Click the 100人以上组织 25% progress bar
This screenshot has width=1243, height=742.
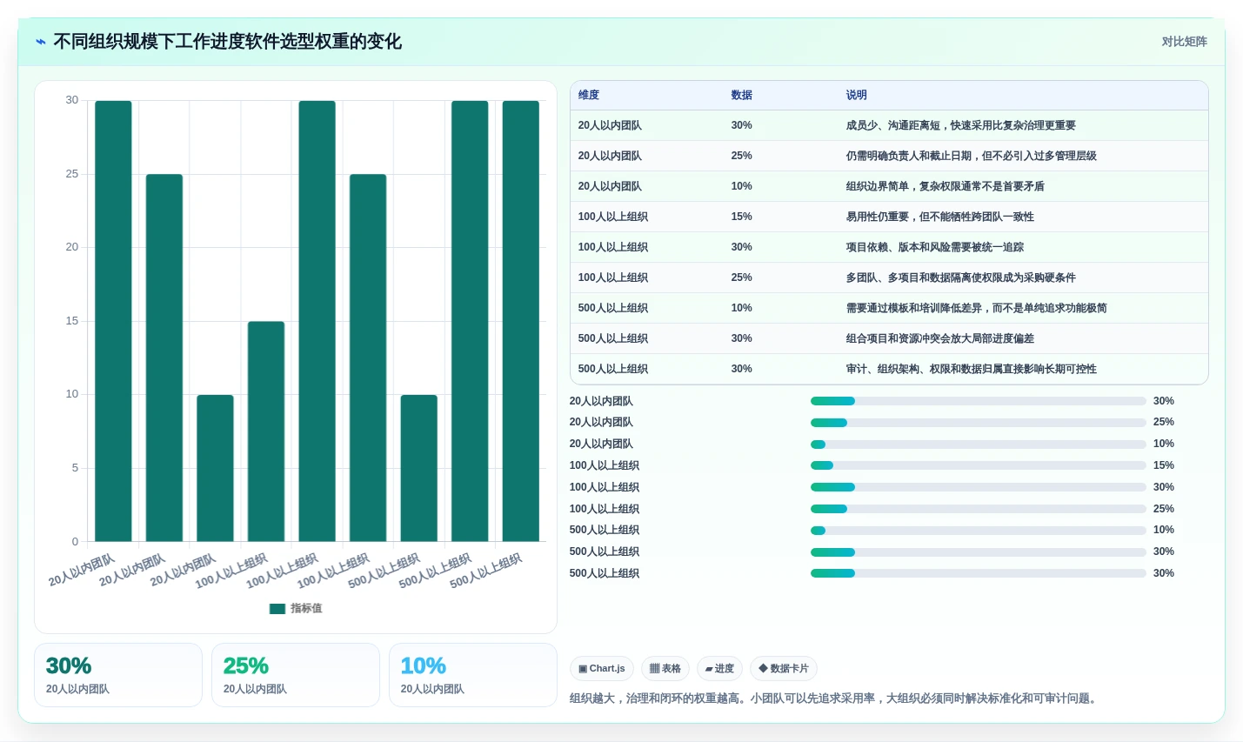coord(978,509)
